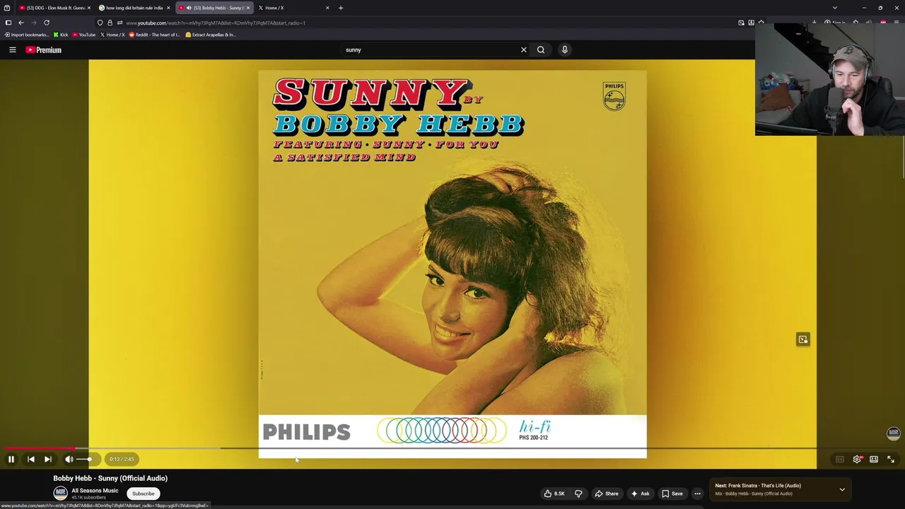Viewport: 905px width, 509px height.
Task: Go to the YouTube Premium home logo
Action: pyautogui.click(x=44, y=49)
